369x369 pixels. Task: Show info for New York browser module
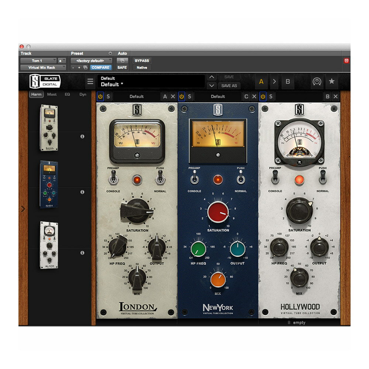click(82, 192)
